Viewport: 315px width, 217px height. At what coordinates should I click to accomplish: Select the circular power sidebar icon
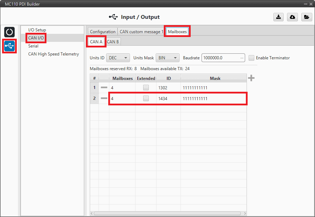[x=9, y=32]
